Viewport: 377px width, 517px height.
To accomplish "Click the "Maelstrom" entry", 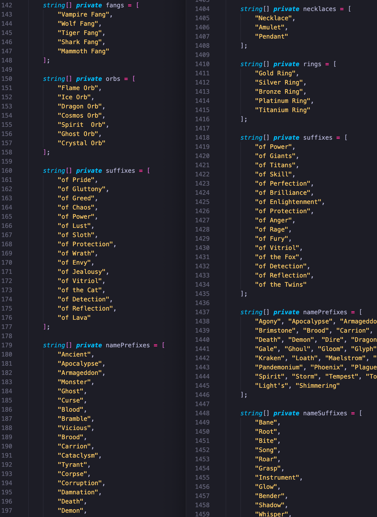I will pos(345,358).
